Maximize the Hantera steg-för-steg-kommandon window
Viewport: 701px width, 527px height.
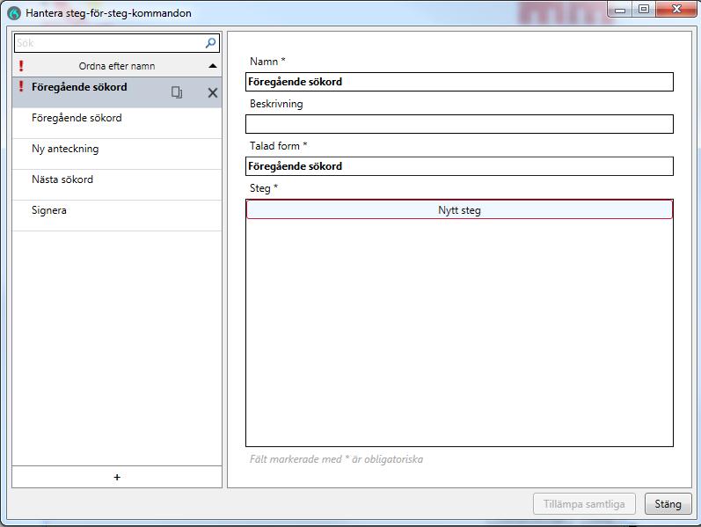643,10
